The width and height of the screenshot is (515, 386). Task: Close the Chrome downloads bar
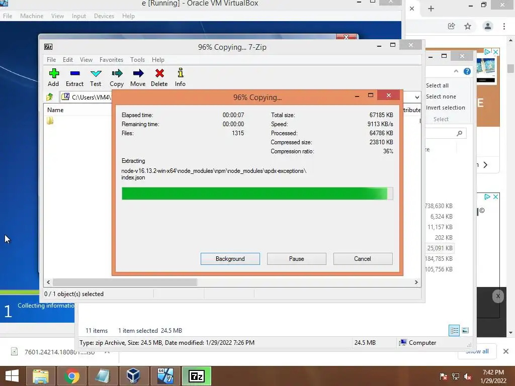pyautogui.click(x=506, y=351)
